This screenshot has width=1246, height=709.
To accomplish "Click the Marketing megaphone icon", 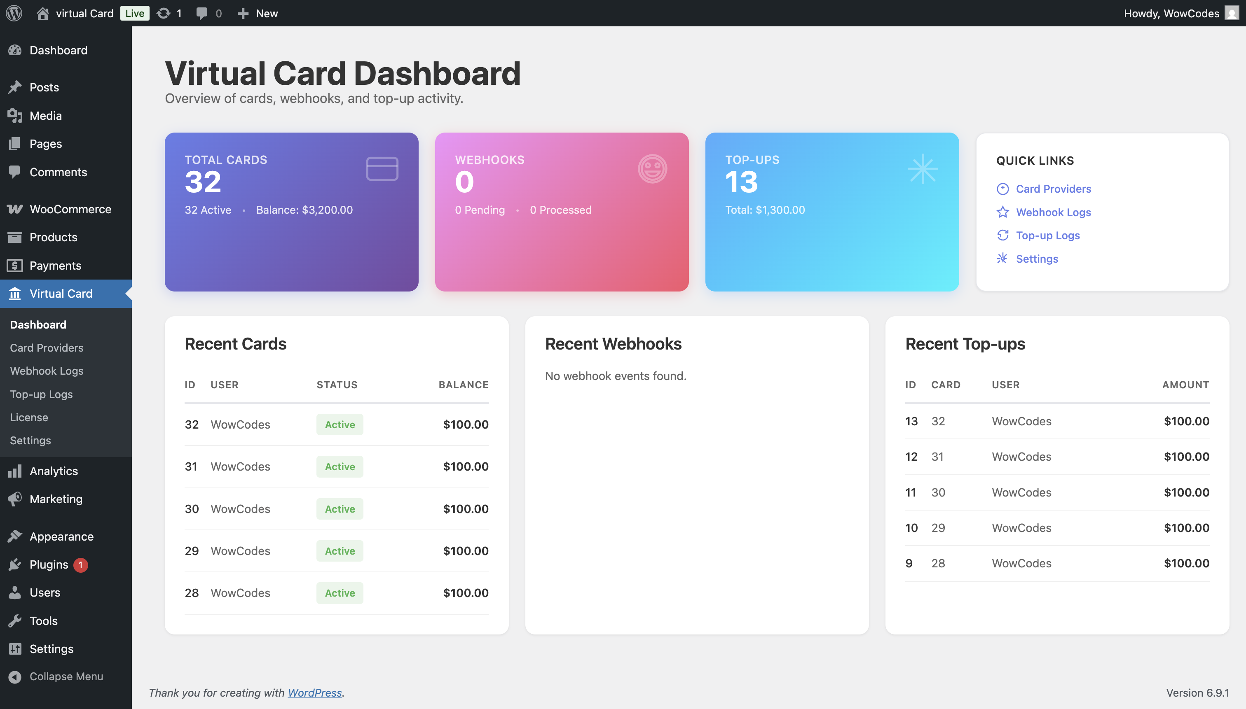I will [x=14, y=499].
